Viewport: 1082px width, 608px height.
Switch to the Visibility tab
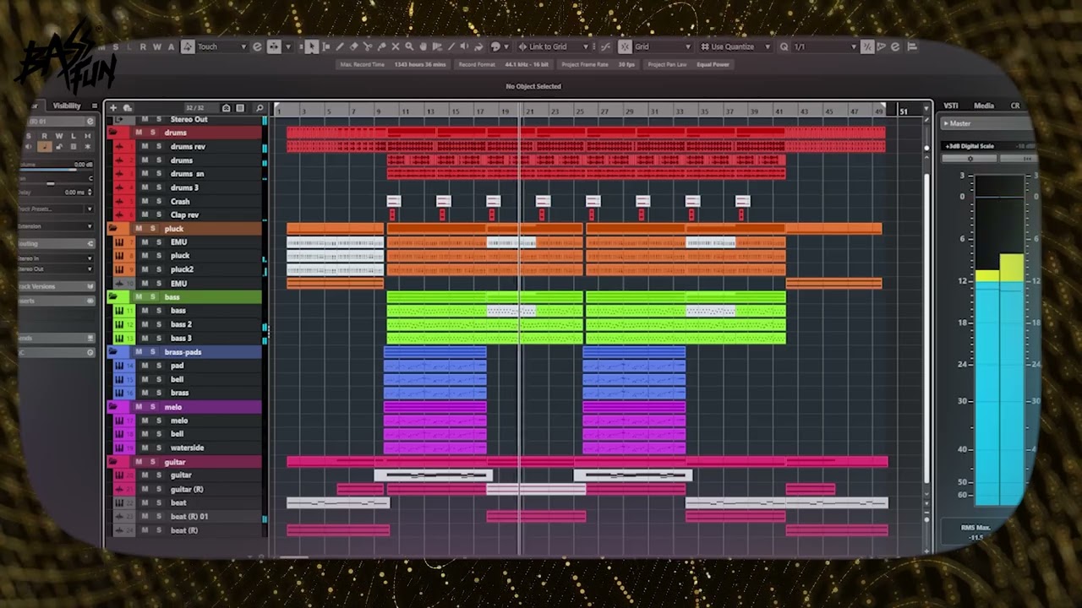pyautogui.click(x=67, y=106)
